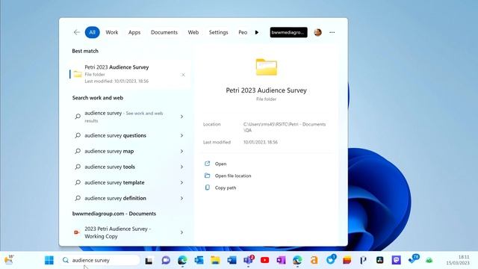The width and height of the screenshot is (478, 269).
Task: Switch to the Apps filter tab
Action: pos(134,32)
